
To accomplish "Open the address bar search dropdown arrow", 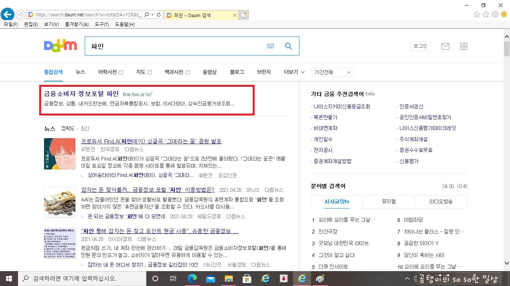I will (x=152, y=15).
